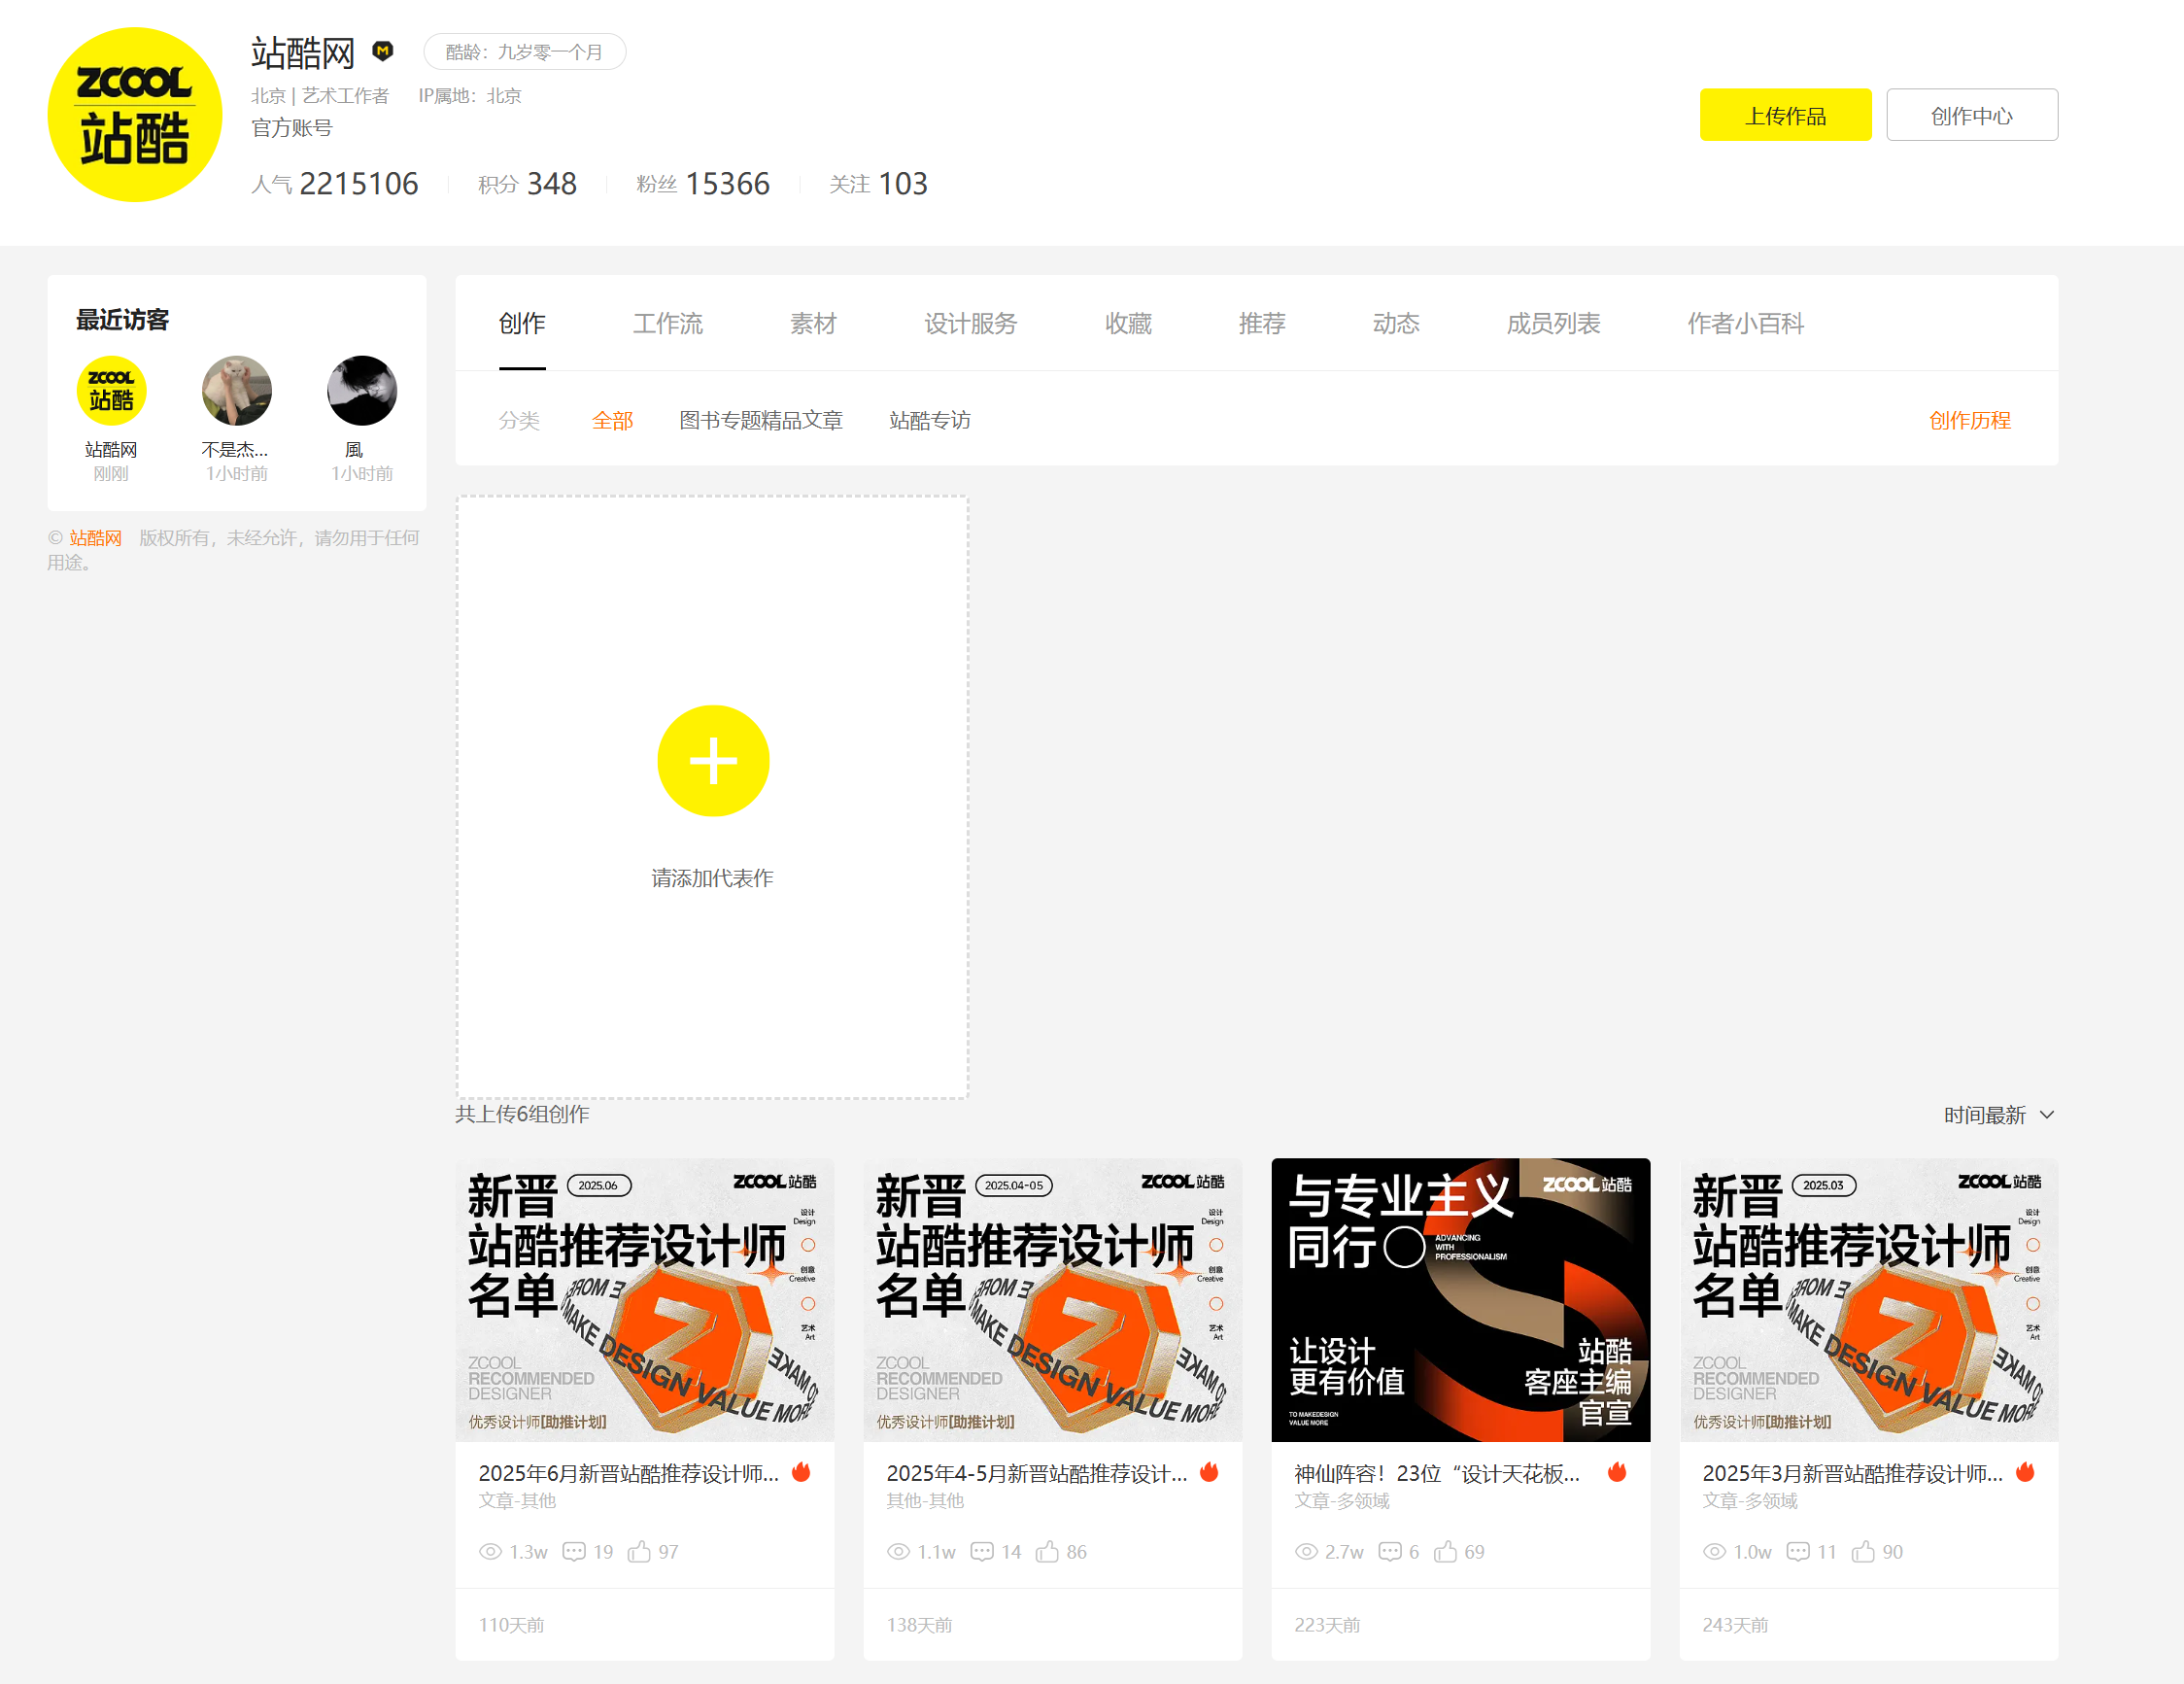2184x1684 pixels.
Task: Switch to the 成员列表 tab
Action: tap(1553, 323)
